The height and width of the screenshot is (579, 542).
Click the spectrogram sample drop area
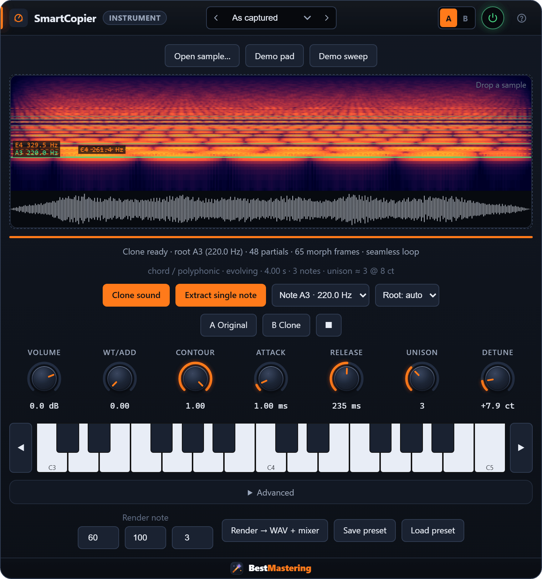point(271,152)
